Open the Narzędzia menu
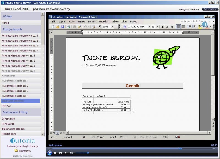The height and width of the screenshot is (159, 220). pyautogui.click(x=103, y=21)
